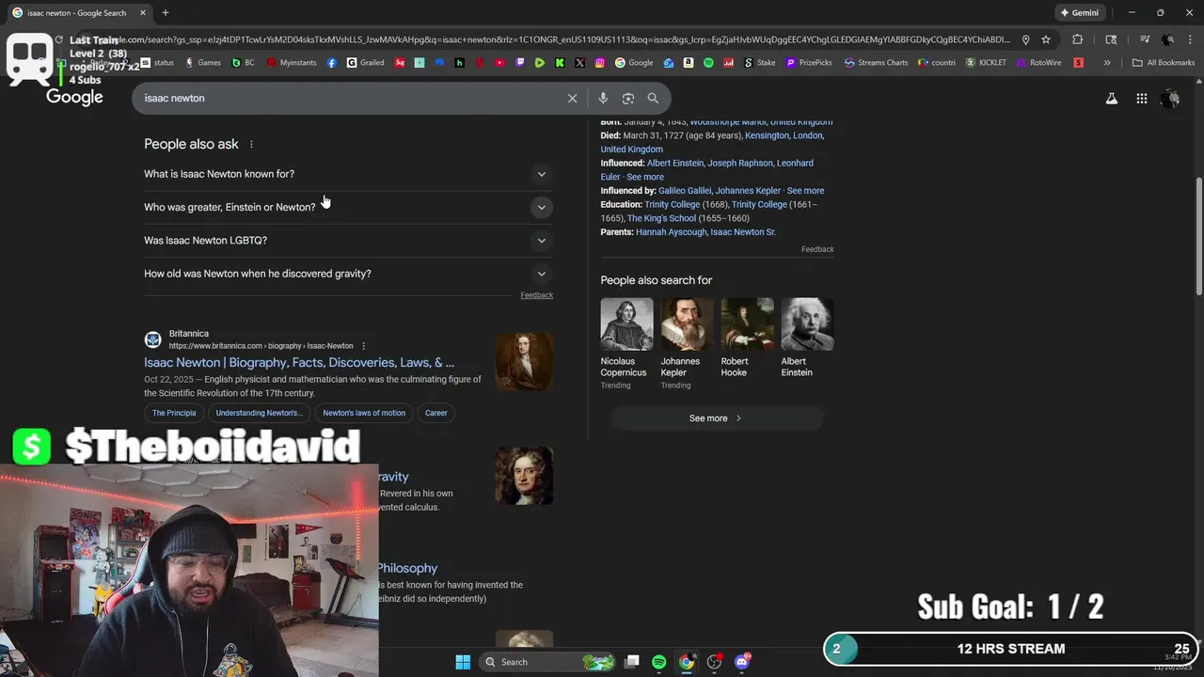
Task: Open Kick green K bookmark
Action: click(559, 63)
